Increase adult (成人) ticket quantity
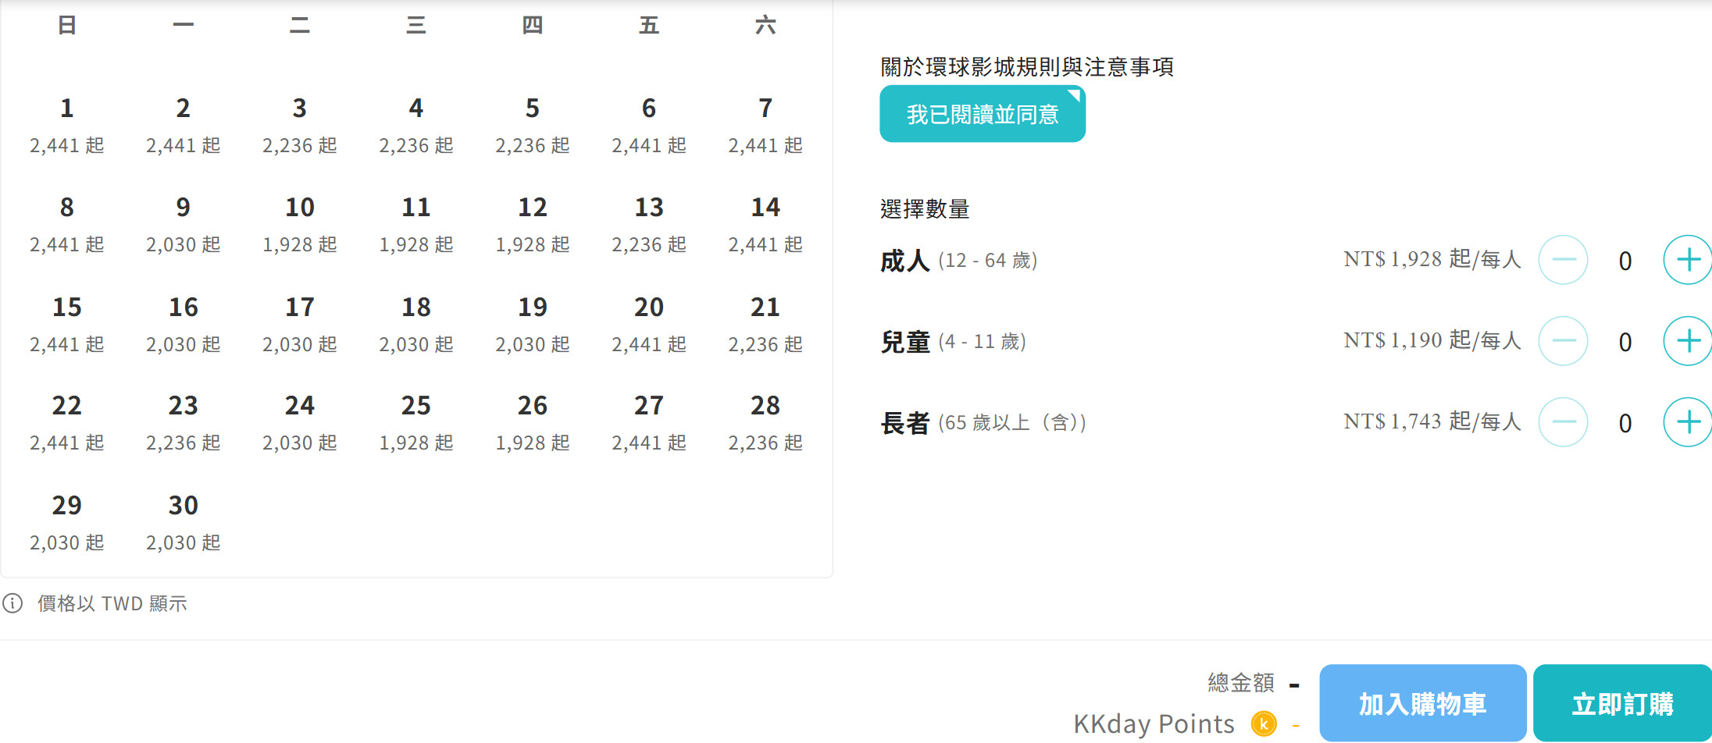Image resolution: width=1712 pixels, height=743 pixels. point(1688,260)
